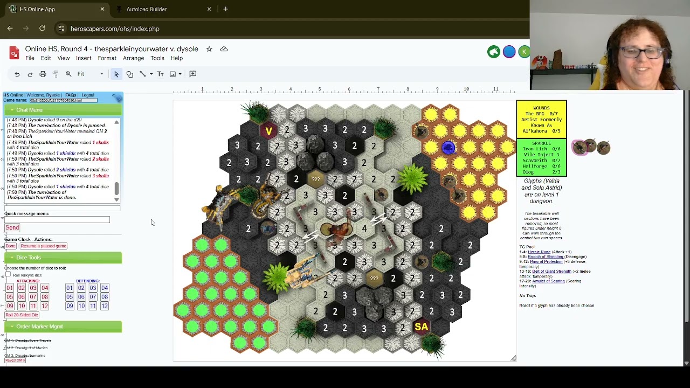Roll 03 attacking dice
This screenshot has height=388, width=690.
(x=33, y=288)
